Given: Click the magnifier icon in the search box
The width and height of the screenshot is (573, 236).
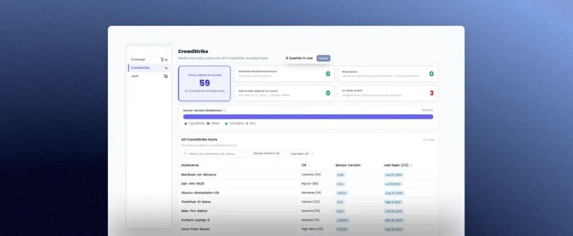Looking at the screenshot, I should pos(186,154).
